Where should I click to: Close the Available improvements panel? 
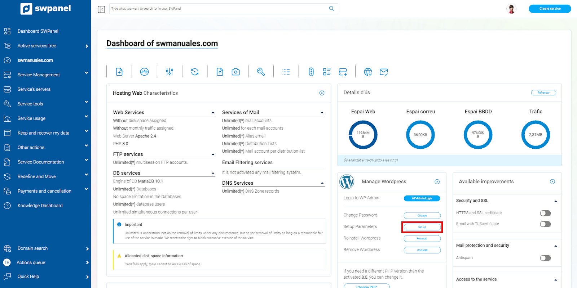[552, 181]
